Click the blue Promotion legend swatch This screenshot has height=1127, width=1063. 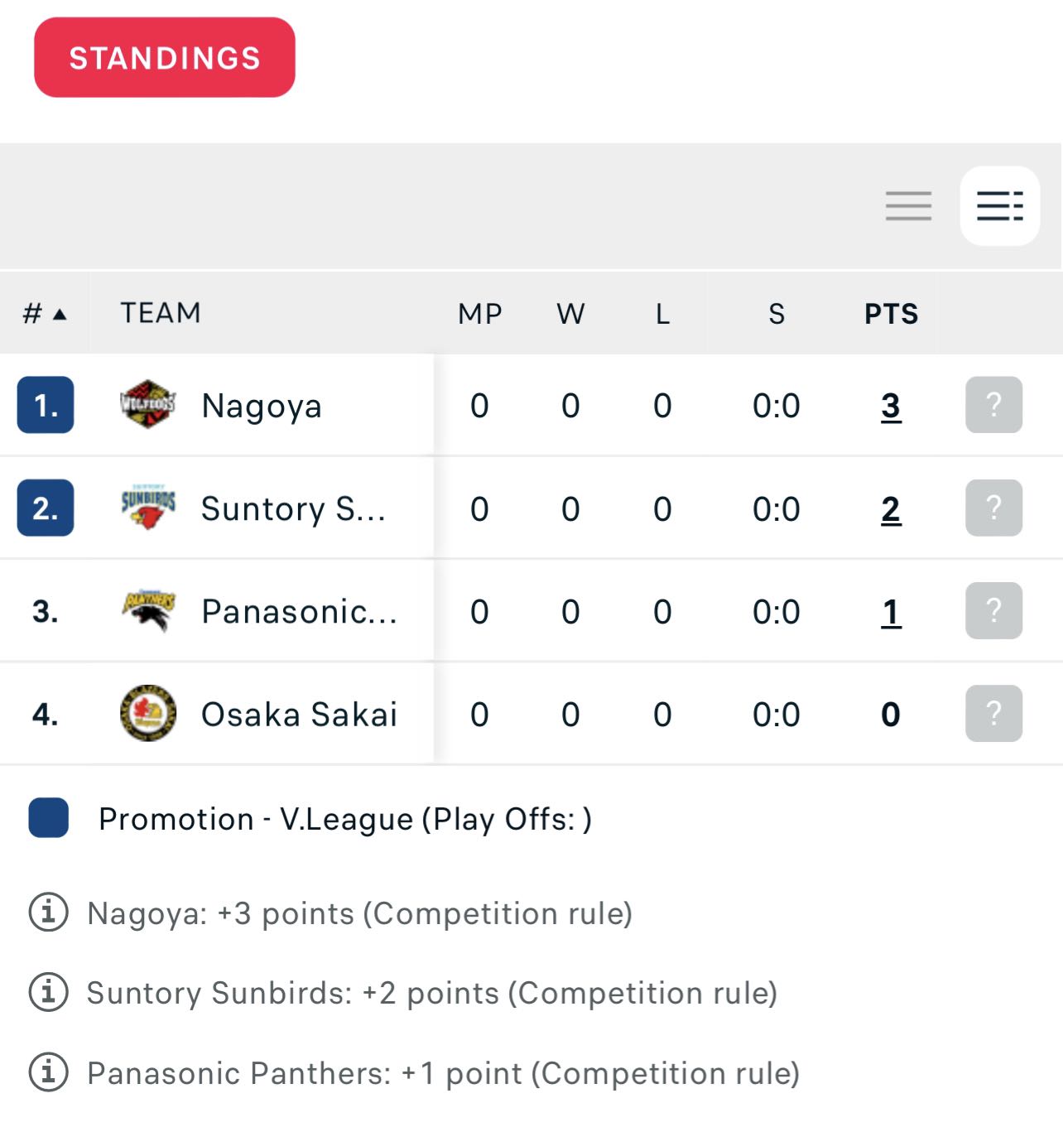tap(48, 818)
